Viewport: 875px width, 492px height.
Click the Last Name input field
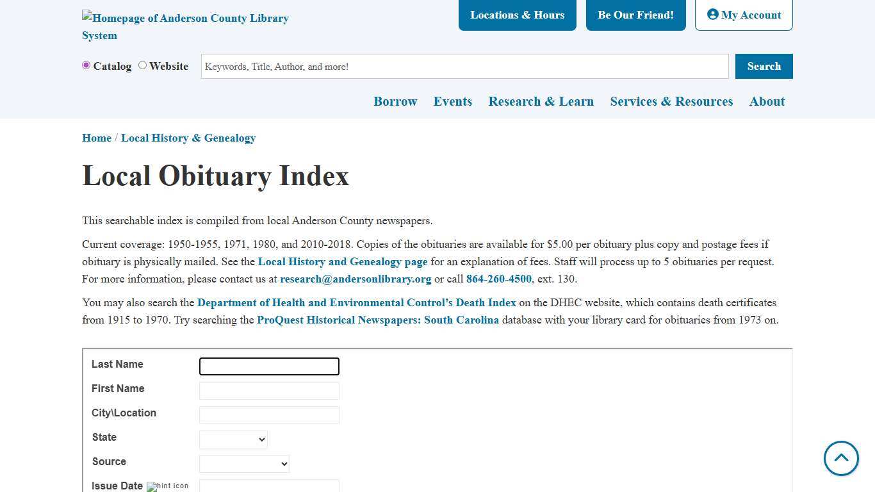tap(268, 366)
